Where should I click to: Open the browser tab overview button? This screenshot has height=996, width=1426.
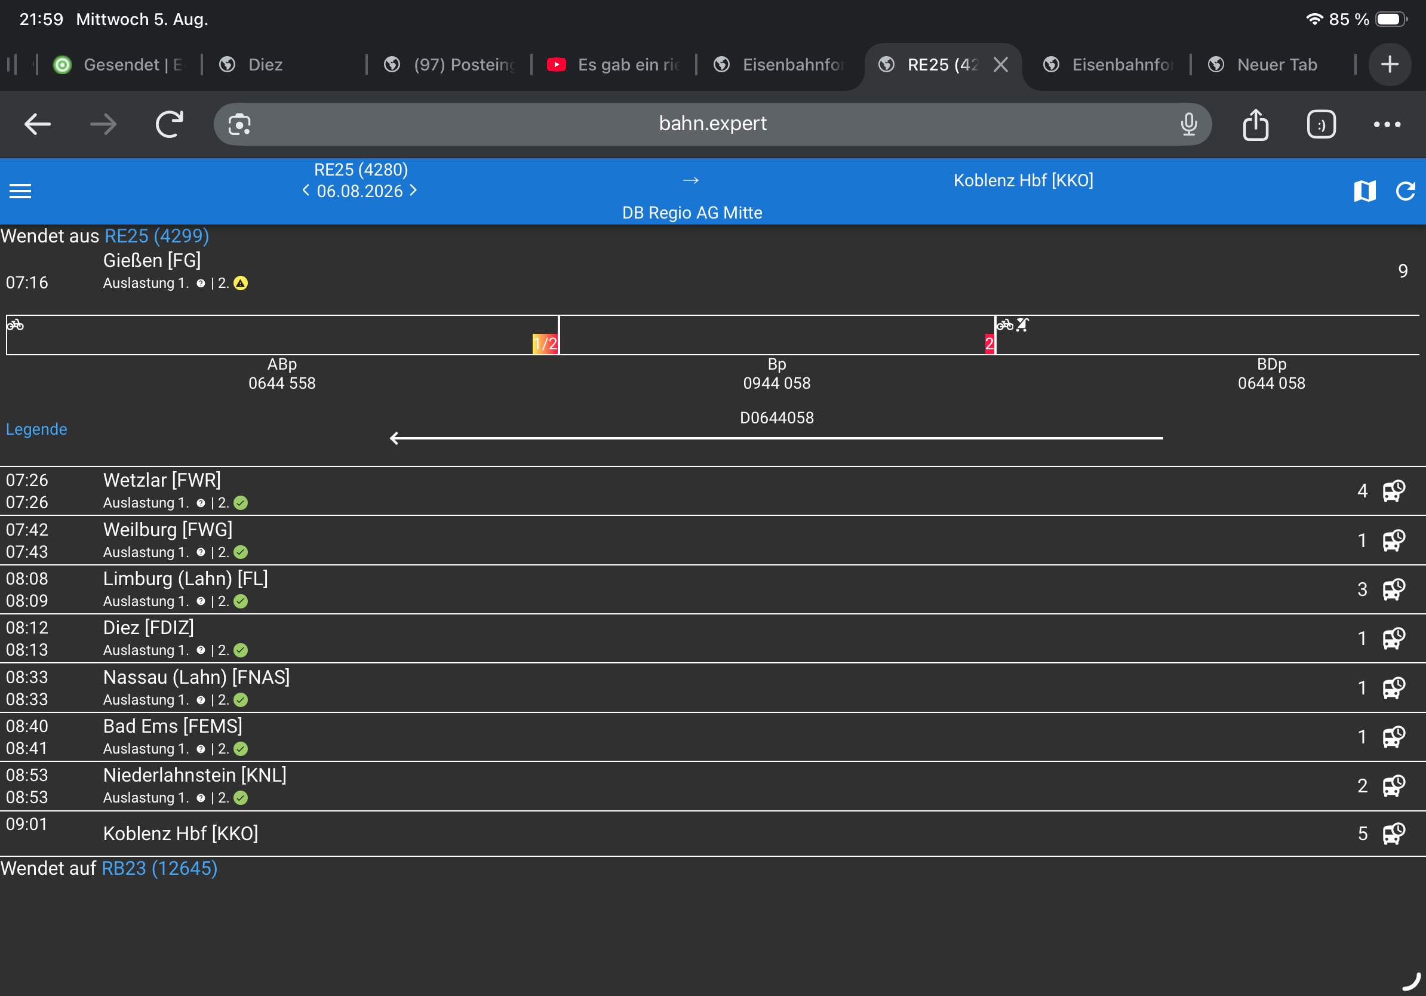[1321, 124]
